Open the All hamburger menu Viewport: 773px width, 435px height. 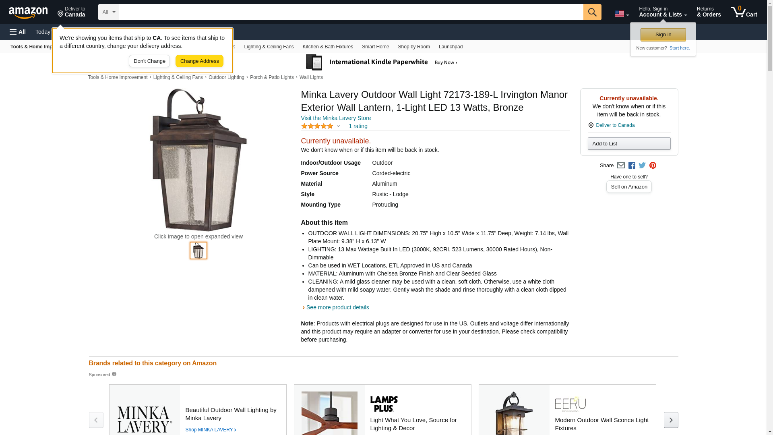(x=18, y=32)
